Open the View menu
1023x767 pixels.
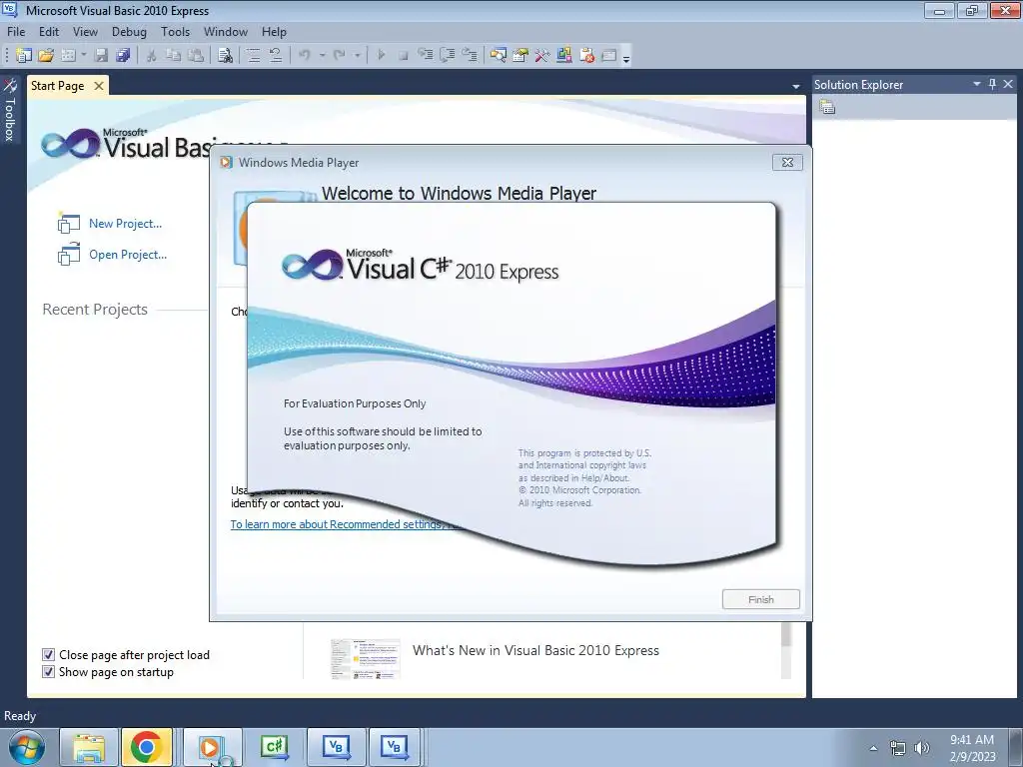85,31
